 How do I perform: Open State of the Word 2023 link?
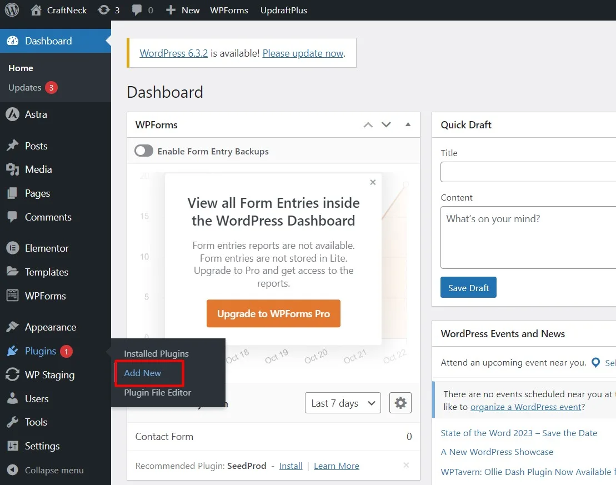[x=519, y=433]
